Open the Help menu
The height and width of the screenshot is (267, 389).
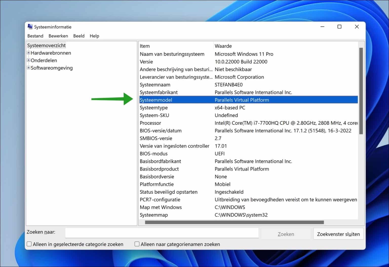point(94,36)
